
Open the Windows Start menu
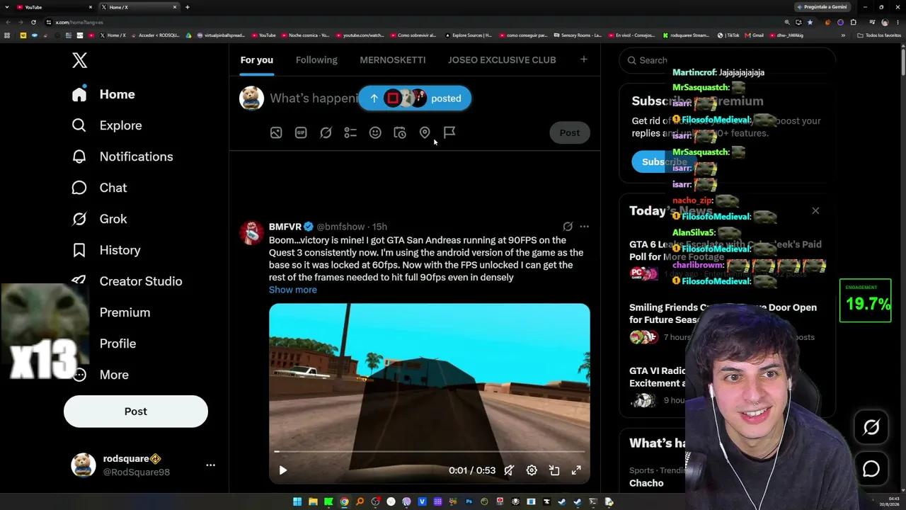coord(297,502)
